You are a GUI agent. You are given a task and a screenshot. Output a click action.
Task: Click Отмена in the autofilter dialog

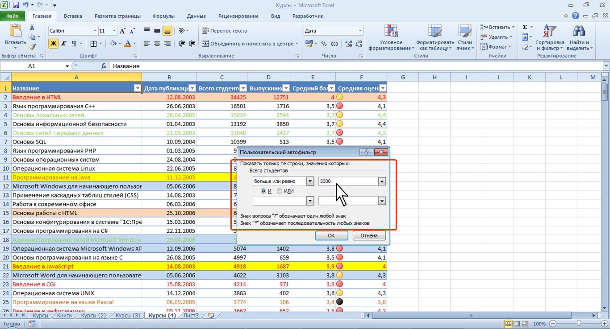point(369,235)
